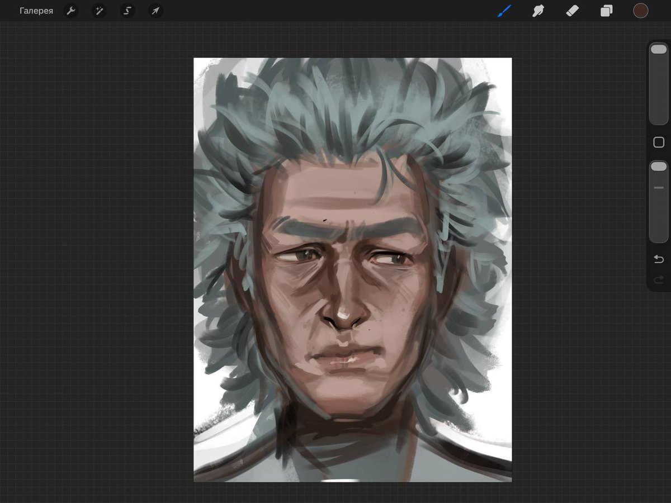This screenshot has height=503, width=671.
Task: Open the Галерея gallery
Action: (x=36, y=11)
